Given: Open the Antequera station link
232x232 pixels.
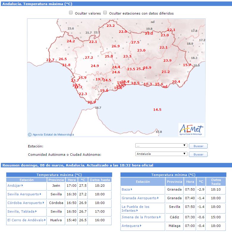Looking at the screenshot, I should [x=131, y=226].
